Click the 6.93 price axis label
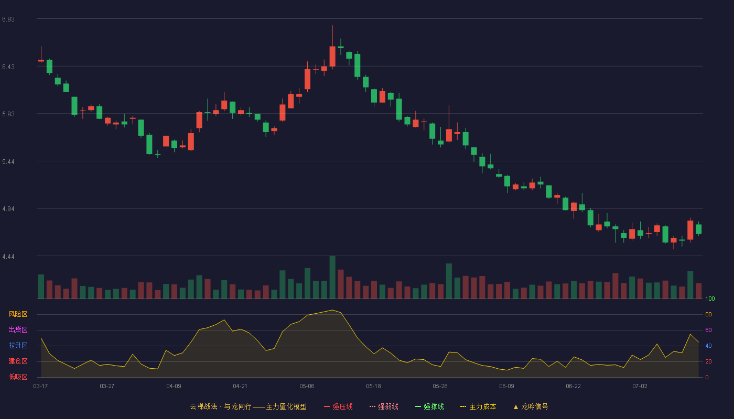The height and width of the screenshot is (419, 734). coord(8,19)
